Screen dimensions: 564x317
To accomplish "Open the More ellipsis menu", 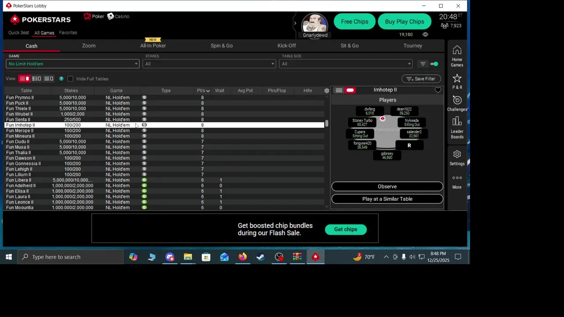I will click(x=457, y=181).
